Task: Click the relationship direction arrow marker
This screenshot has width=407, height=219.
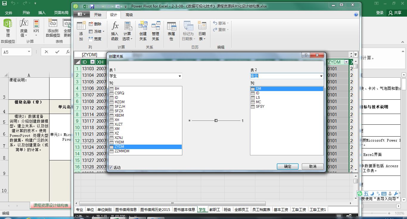Action: click(216, 121)
